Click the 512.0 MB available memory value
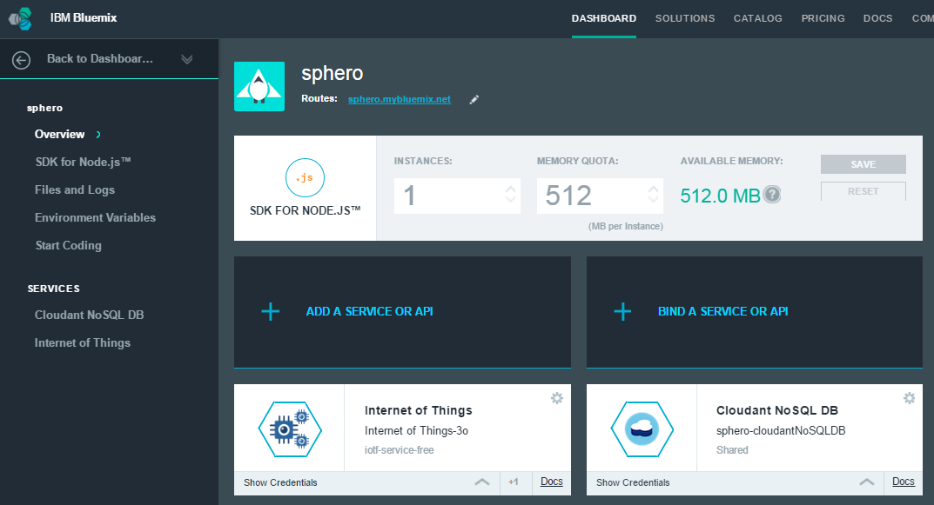The image size is (934, 505). tap(720, 196)
